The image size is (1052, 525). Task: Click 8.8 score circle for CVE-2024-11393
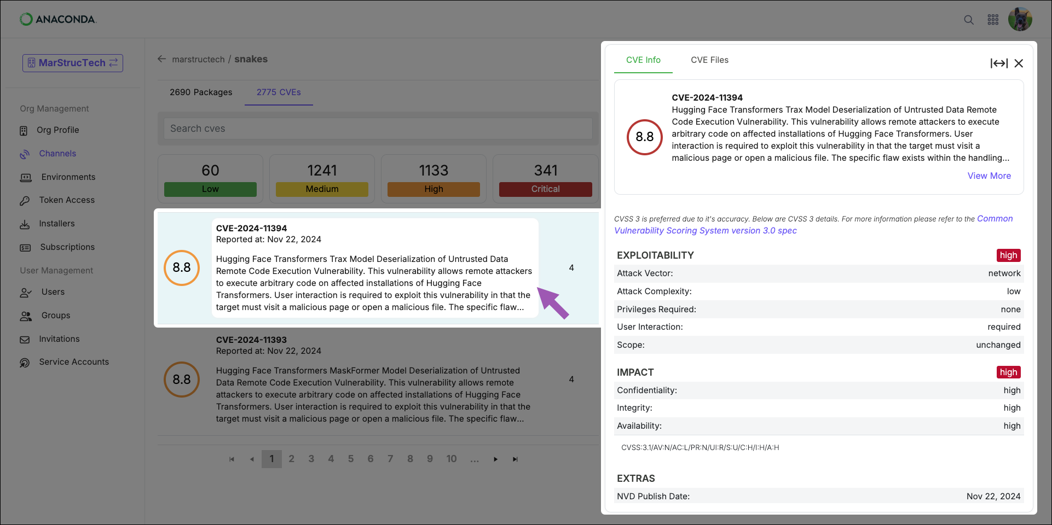(182, 380)
